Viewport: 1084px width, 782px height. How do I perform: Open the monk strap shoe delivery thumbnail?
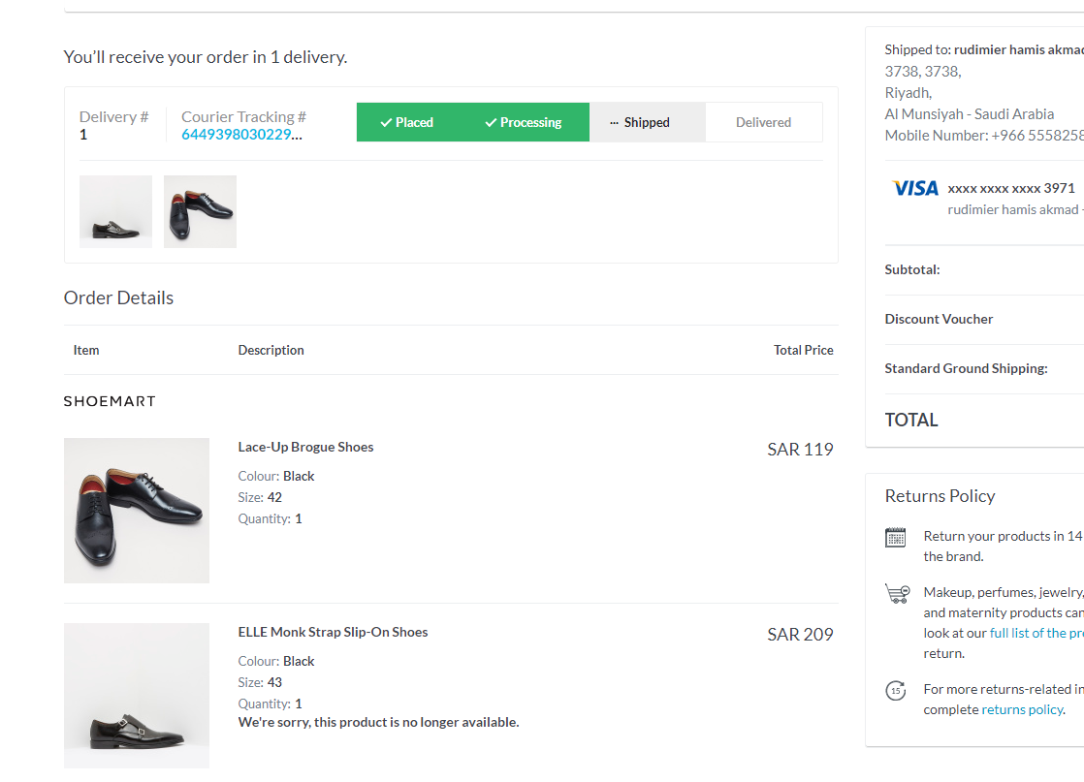coord(115,211)
